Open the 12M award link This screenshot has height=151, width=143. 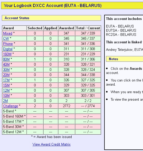6,91
